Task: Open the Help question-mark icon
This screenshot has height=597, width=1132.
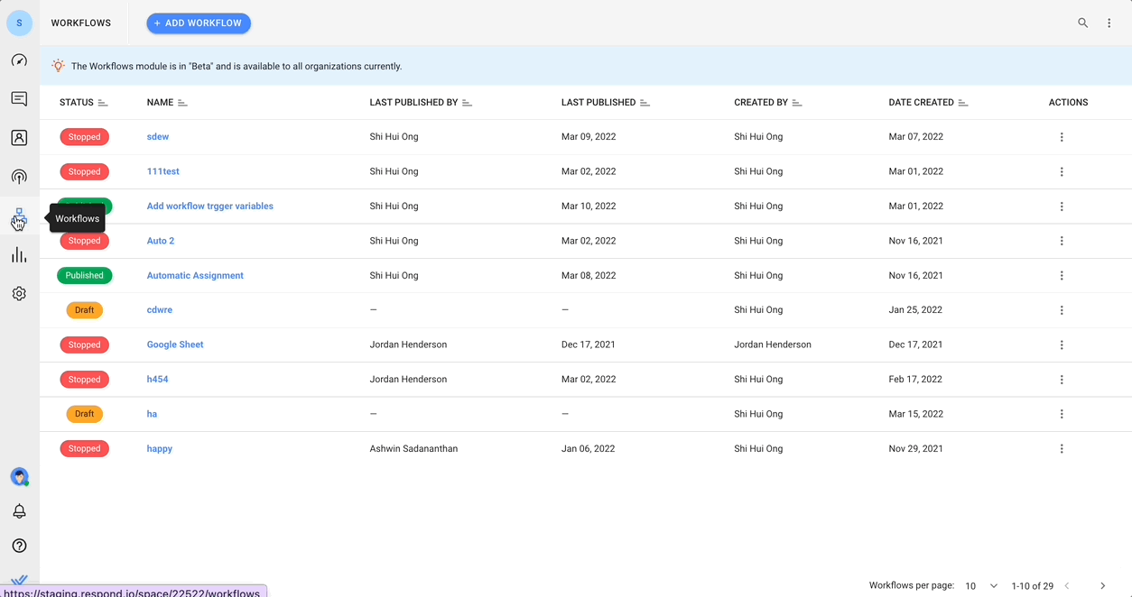Action: (x=19, y=545)
